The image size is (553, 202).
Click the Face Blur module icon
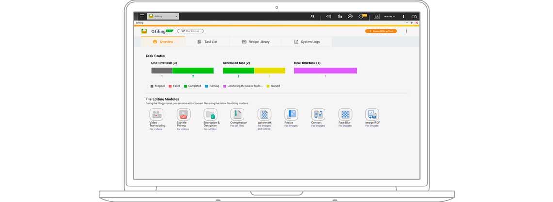coord(345,115)
